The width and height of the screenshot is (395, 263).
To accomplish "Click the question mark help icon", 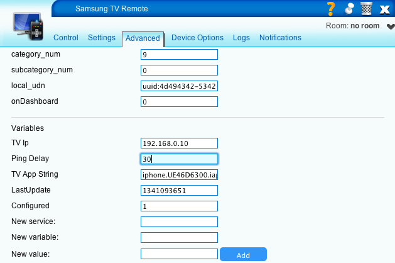I will (331, 9).
